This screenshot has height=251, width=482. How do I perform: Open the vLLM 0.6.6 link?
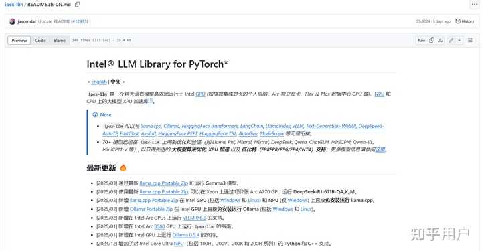pyautogui.click(x=195, y=218)
